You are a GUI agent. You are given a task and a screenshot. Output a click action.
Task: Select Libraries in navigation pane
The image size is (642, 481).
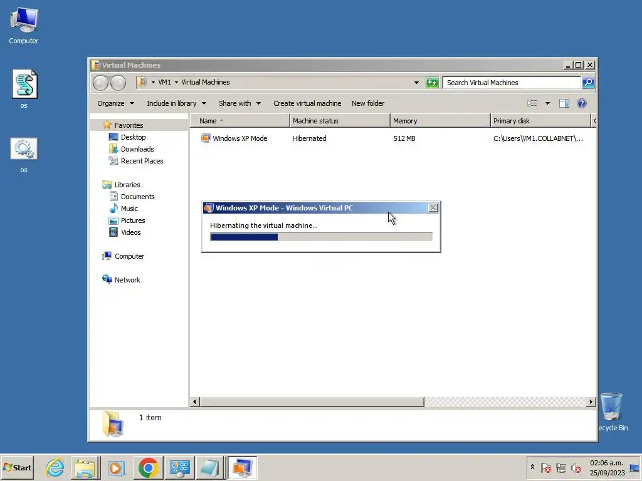[x=127, y=185]
